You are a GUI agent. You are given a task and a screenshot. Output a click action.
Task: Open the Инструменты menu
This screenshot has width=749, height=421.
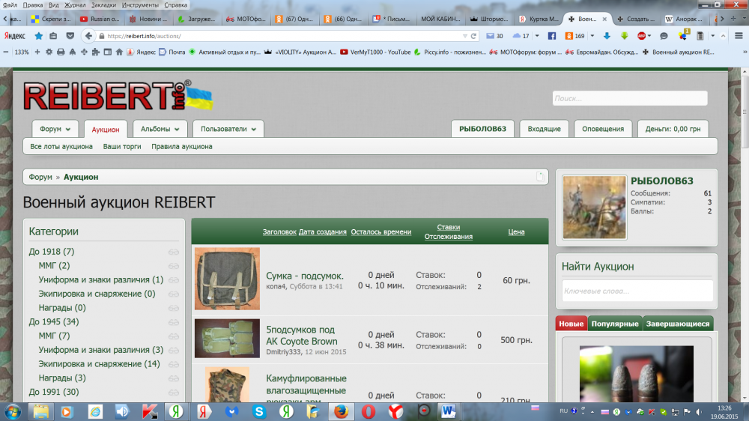pyautogui.click(x=140, y=4)
